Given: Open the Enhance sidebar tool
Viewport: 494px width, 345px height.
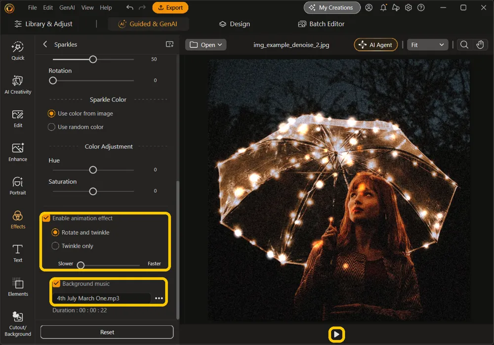Looking at the screenshot, I should click(18, 152).
